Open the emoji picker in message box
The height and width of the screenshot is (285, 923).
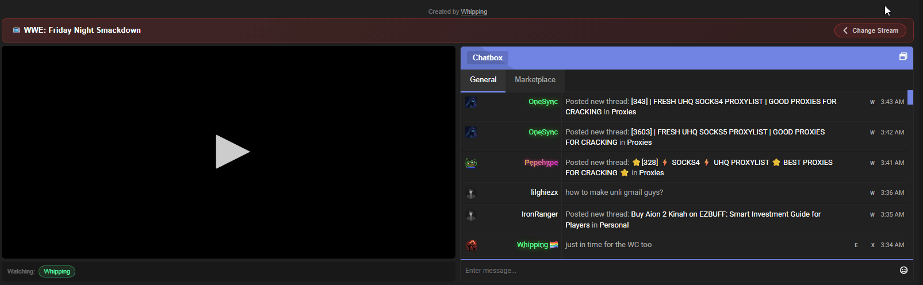[903, 270]
